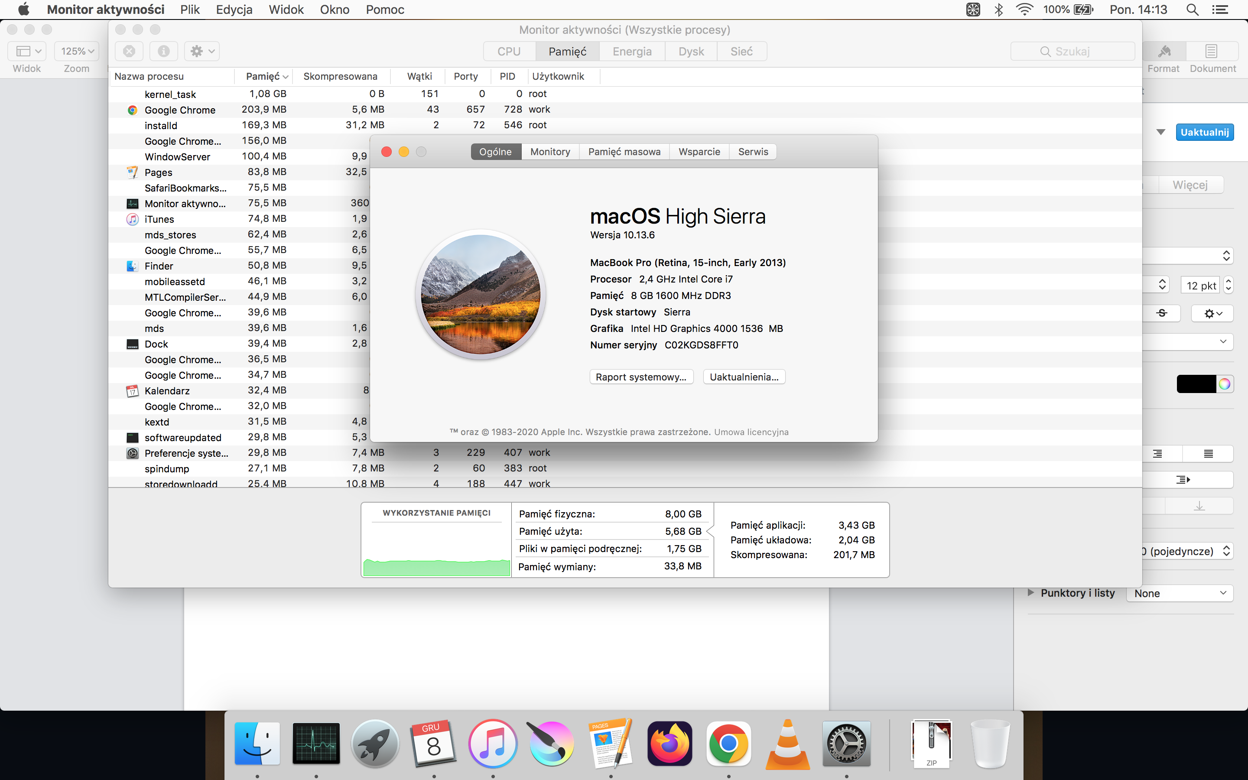Open Launchpad rocket icon in Dock
The width and height of the screenshot is (1248, 780).
[x=375, y=744]
